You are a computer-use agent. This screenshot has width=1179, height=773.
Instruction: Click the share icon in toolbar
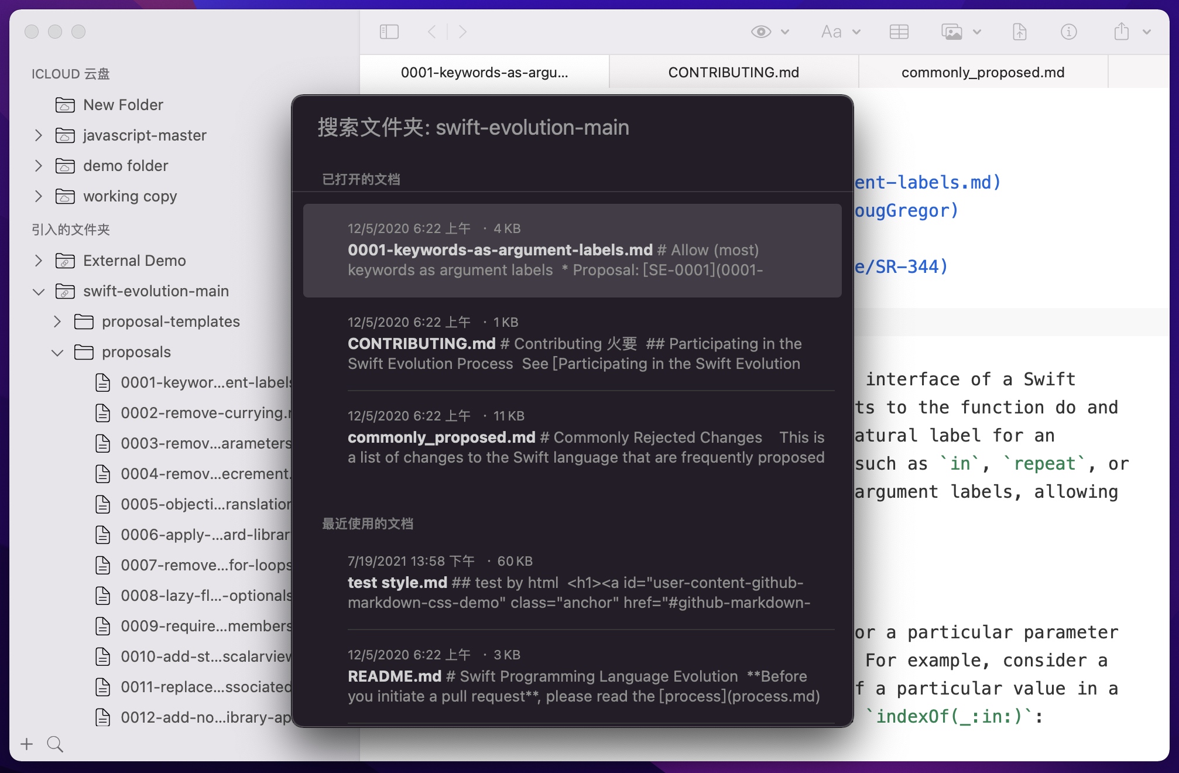1121,32
